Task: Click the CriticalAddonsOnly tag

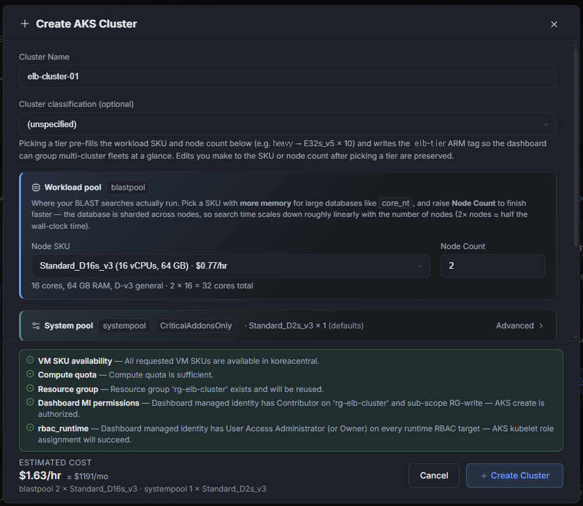Action: pos(196,326)
